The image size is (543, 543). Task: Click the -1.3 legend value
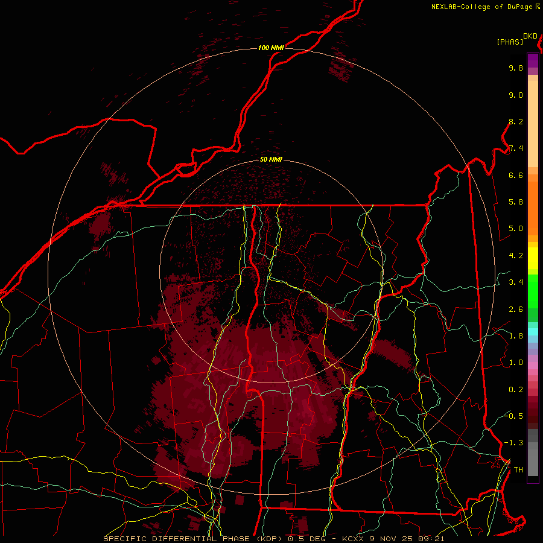pyautogui.click(x=513, y=443)
